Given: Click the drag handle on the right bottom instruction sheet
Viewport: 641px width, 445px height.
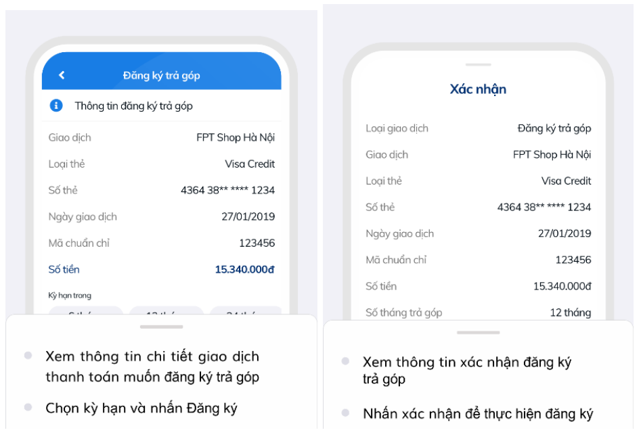Looking at the screenshot, I should click(479, 332).
